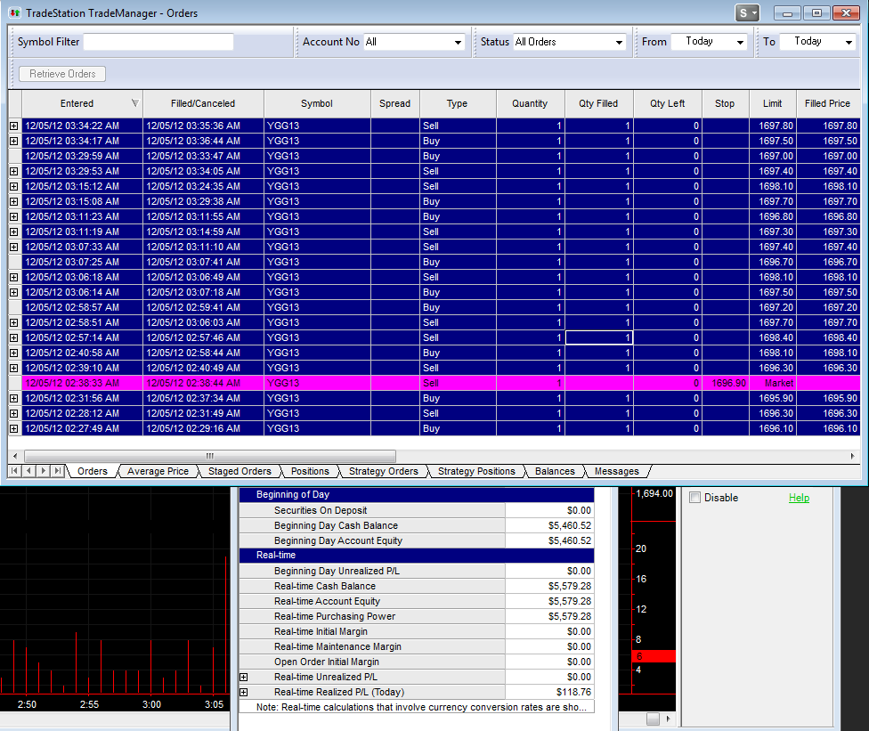Open the S dropdown button in title bar
This screenshot has height=731, width=869.
(x=746, y=12)
